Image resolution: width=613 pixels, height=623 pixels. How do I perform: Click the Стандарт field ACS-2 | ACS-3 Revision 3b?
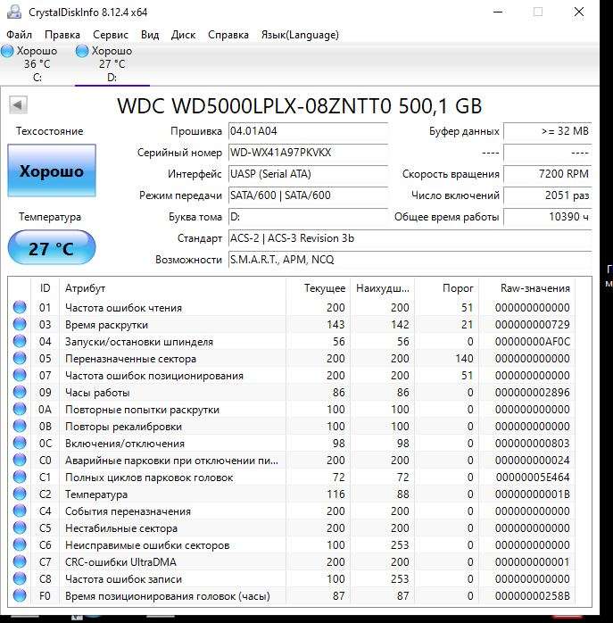coord(410,238)
